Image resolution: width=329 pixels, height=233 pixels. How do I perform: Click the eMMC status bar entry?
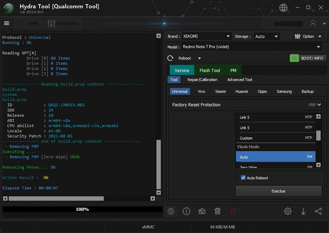pos(148,227)
